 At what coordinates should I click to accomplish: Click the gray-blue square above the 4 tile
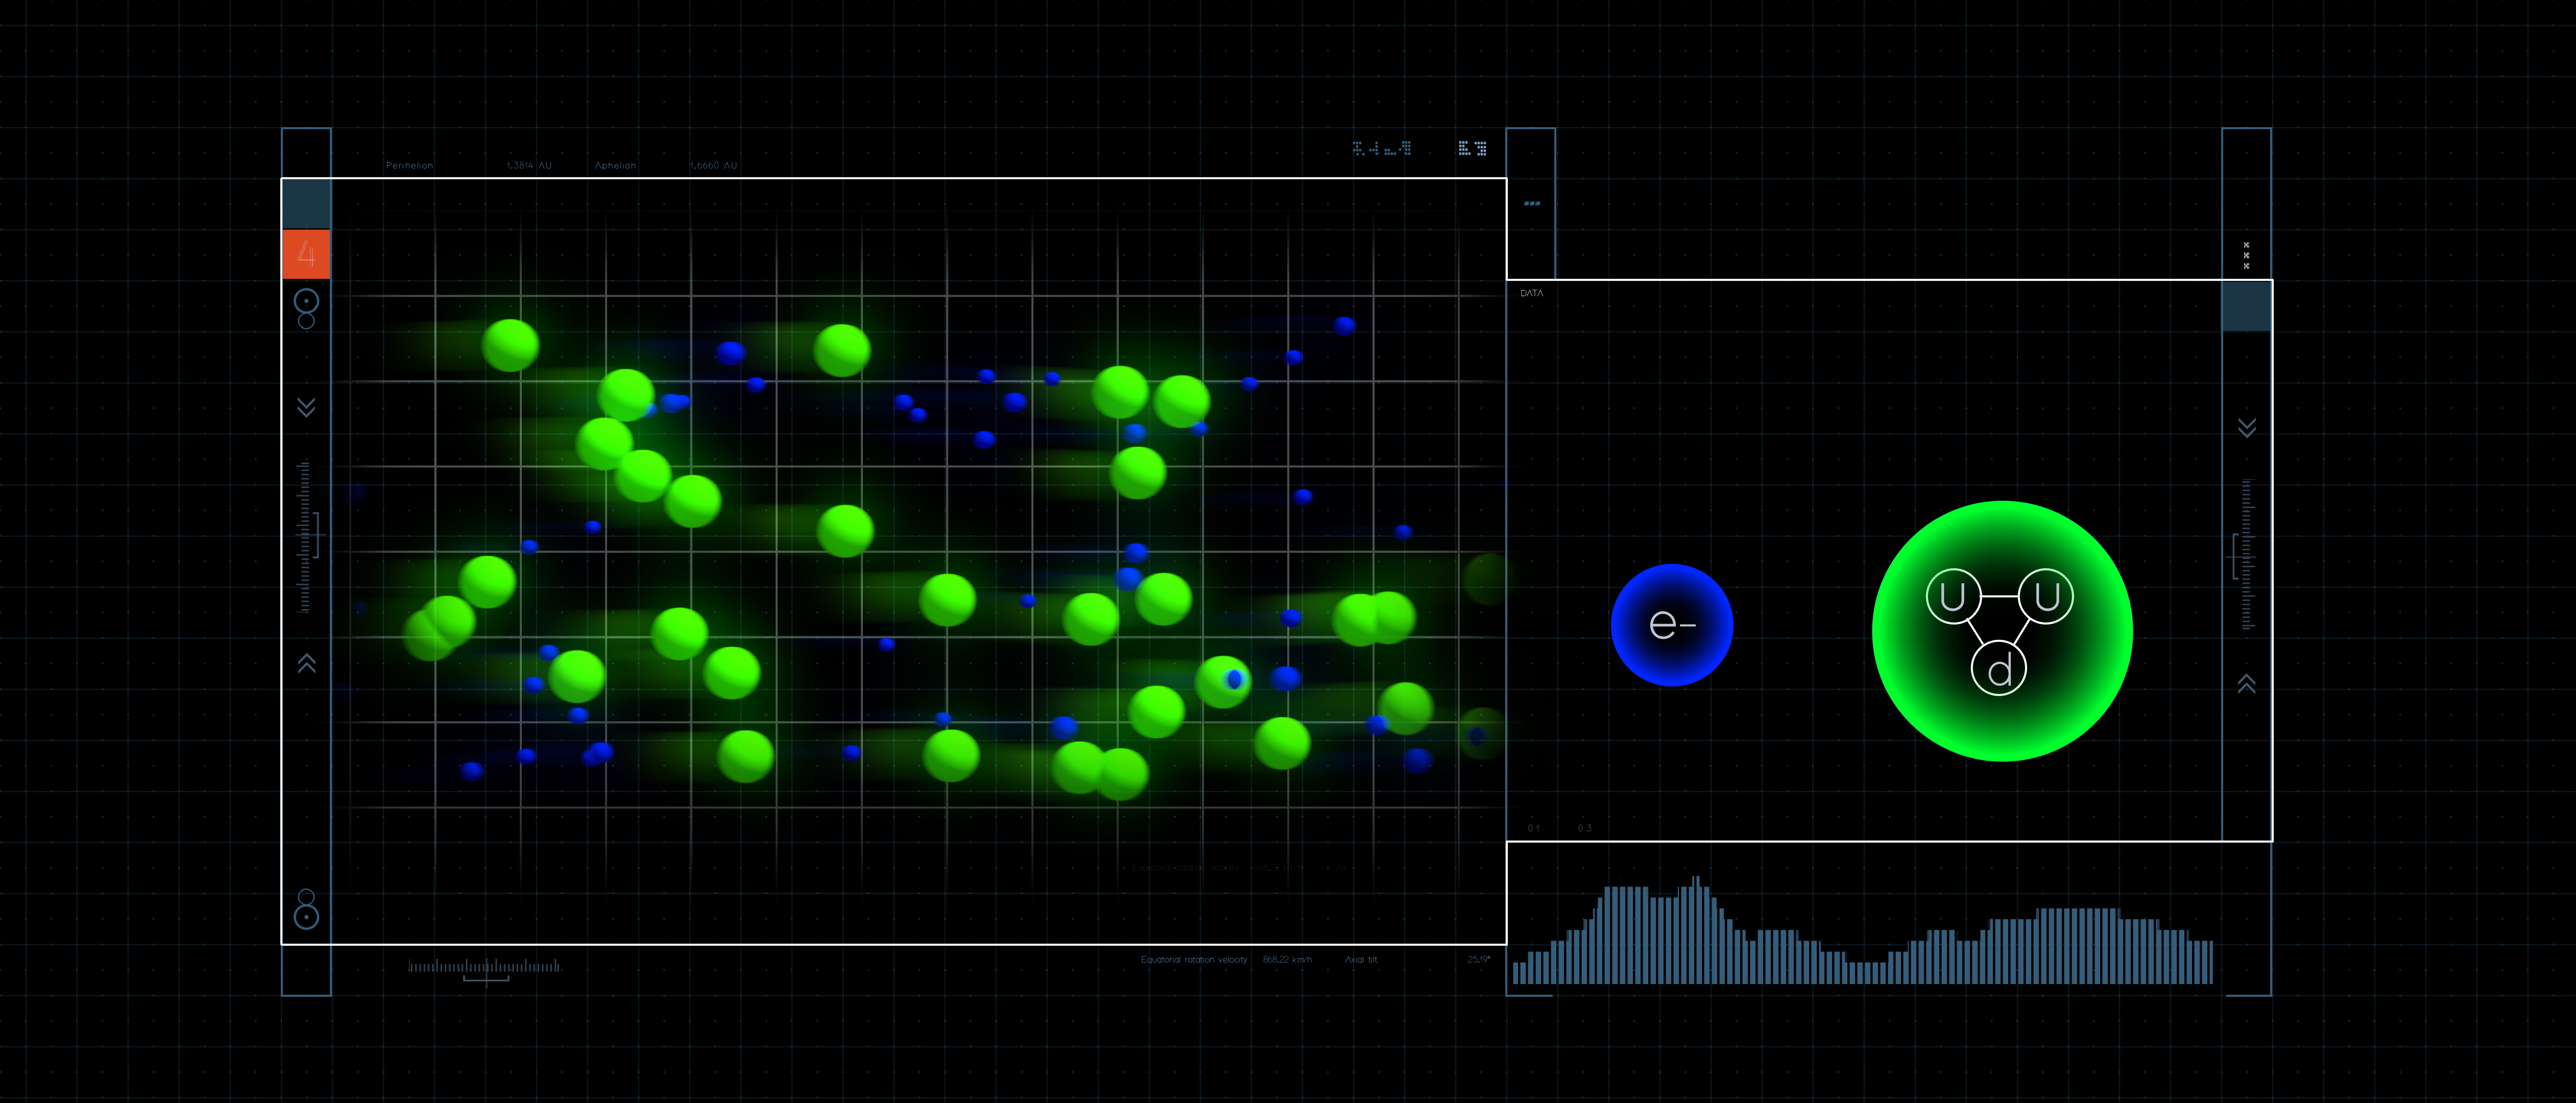pos(306,204)
